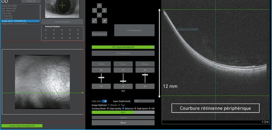272x130 pixels.
Task: Click the Focus button
Action: coord(123,64)
